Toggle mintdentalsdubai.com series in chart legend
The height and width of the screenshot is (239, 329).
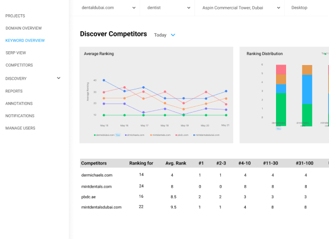[x=207, y=135]
